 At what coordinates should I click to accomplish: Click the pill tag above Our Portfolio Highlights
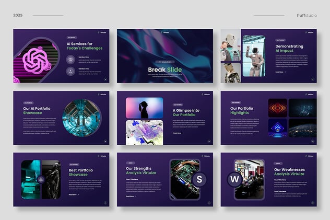click(237, 103)
